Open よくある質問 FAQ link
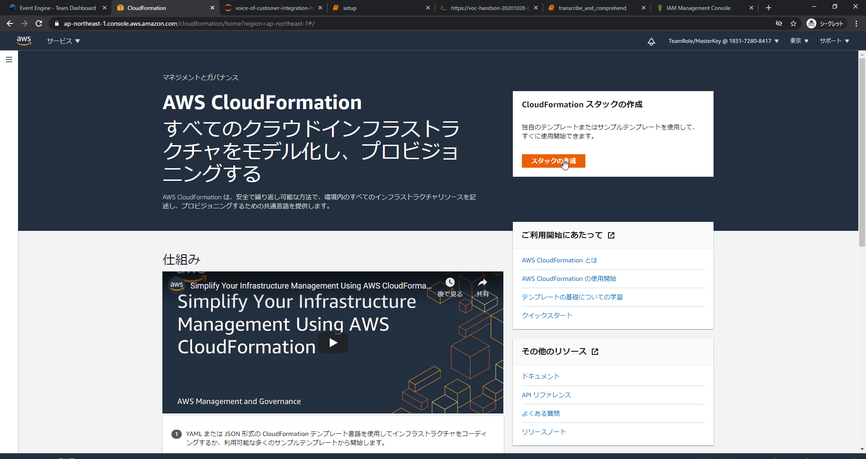This screenshot has width=866, height=459. point(540,413)
